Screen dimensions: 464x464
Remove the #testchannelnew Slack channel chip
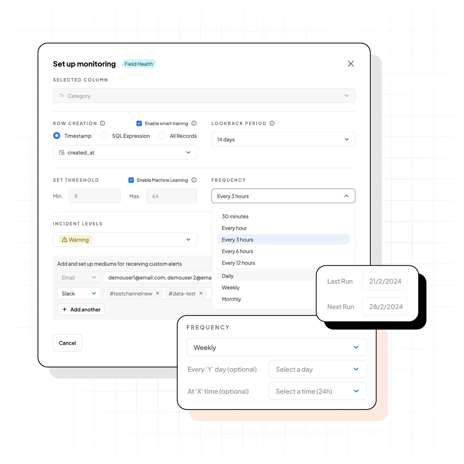coord(158,293)
